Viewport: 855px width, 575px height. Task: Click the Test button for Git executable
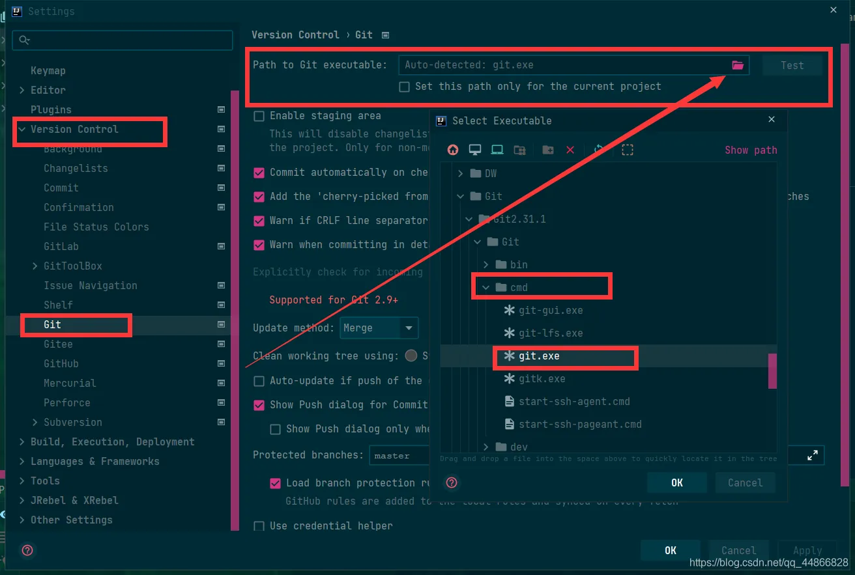pos(792,65)
